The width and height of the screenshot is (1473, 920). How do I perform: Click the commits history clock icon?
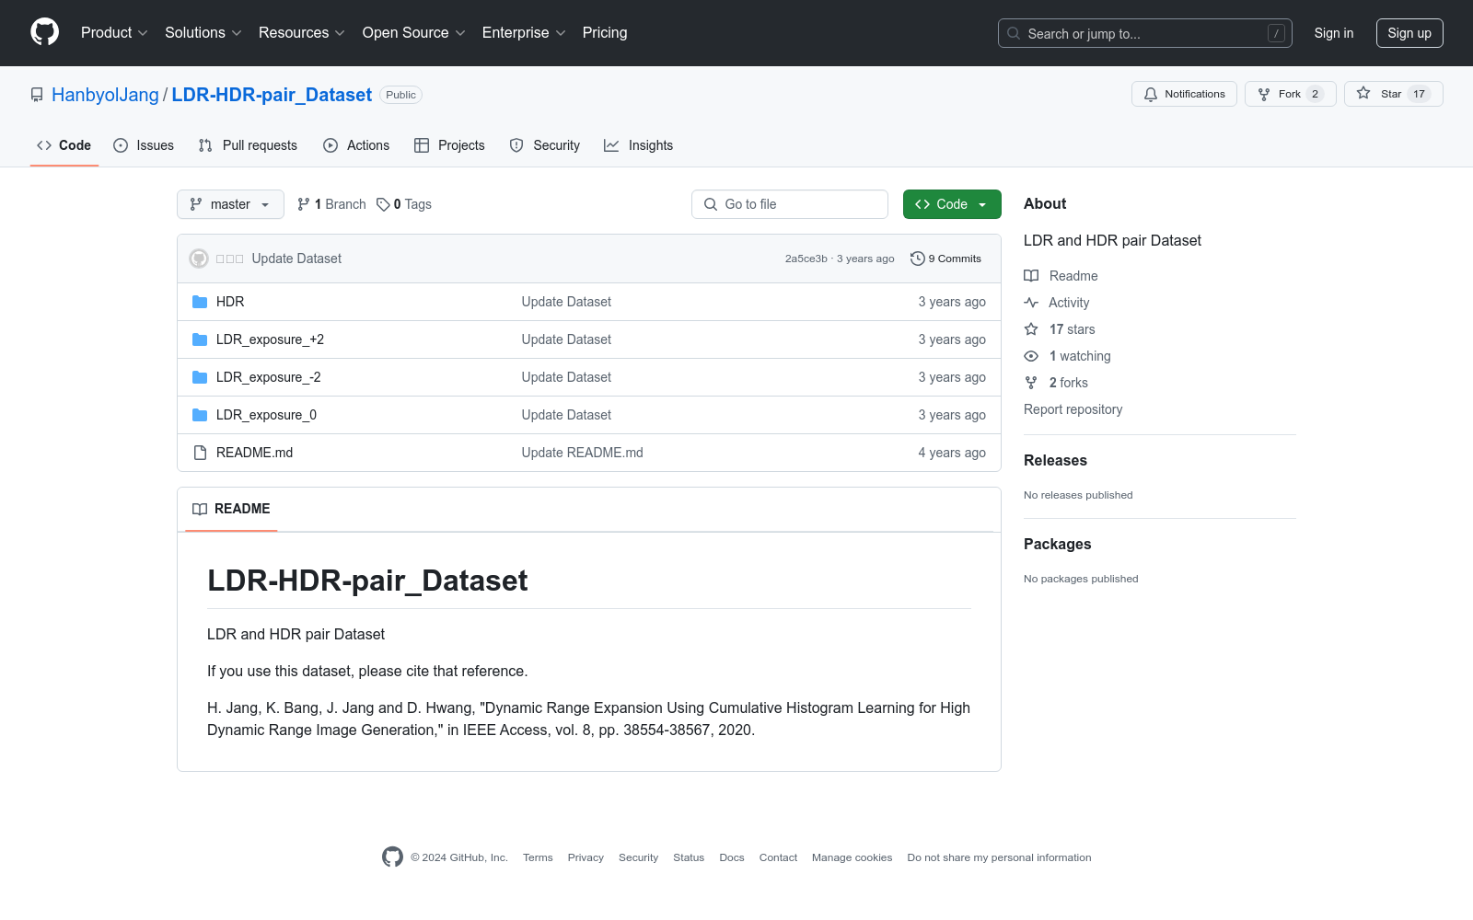click(x=917, y=259)
